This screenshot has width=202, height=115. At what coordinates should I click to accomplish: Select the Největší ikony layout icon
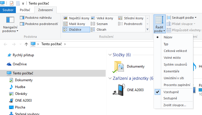click(x=65, y=18)
